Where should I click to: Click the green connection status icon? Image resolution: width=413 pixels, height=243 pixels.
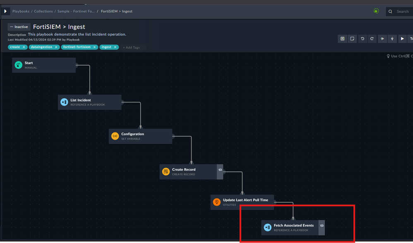click(376, 11)
